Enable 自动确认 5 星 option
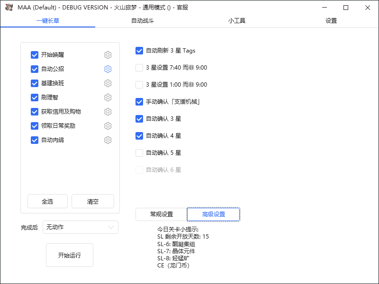Screen dimensions: 379x284 [139, 153]
